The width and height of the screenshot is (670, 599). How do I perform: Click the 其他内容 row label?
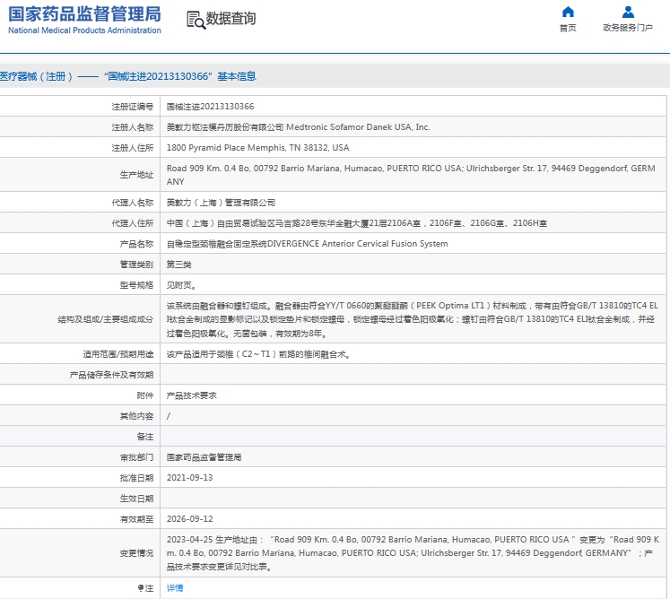136,416
